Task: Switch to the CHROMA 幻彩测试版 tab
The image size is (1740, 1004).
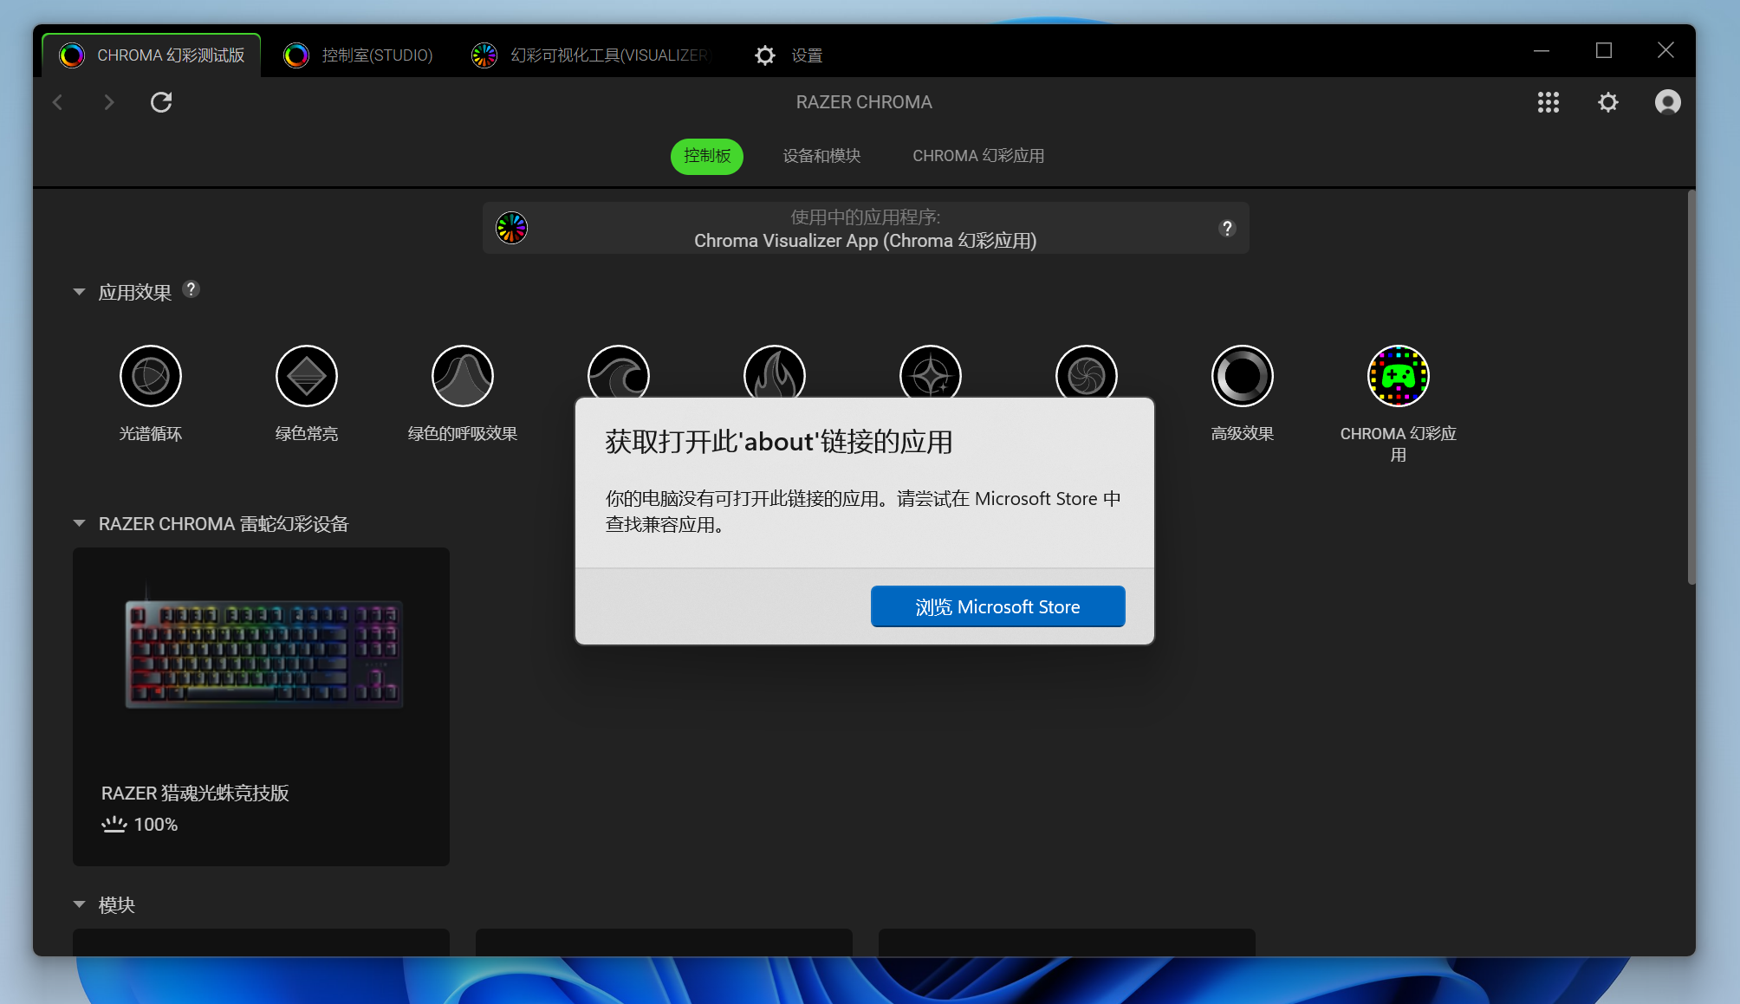Action: click(x=152, y=55)
